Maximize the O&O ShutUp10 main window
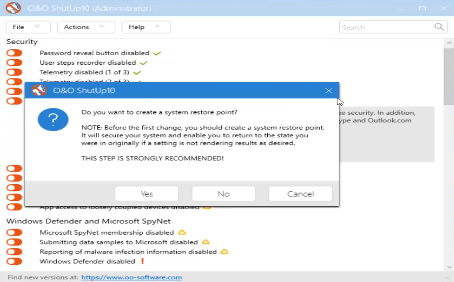 422,8
